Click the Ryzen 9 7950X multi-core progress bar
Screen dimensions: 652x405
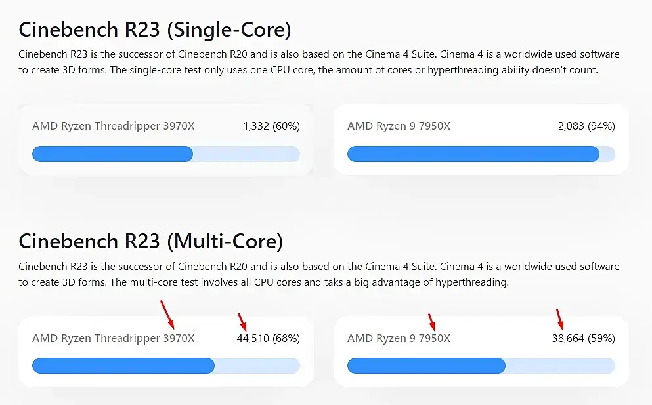click(x=481, y=366)
